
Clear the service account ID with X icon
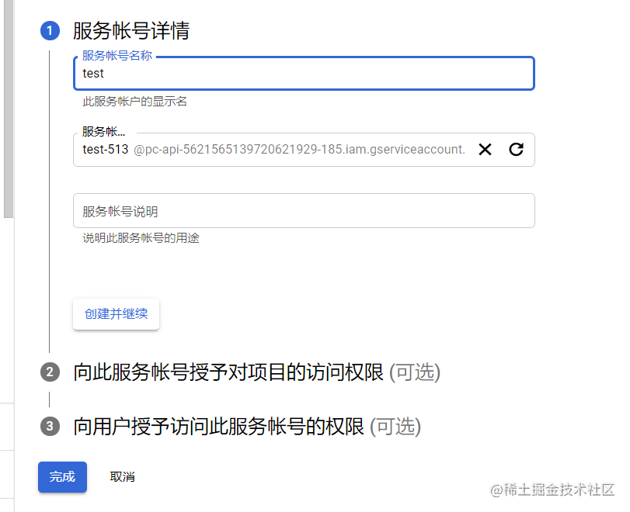tap(485, 149)
